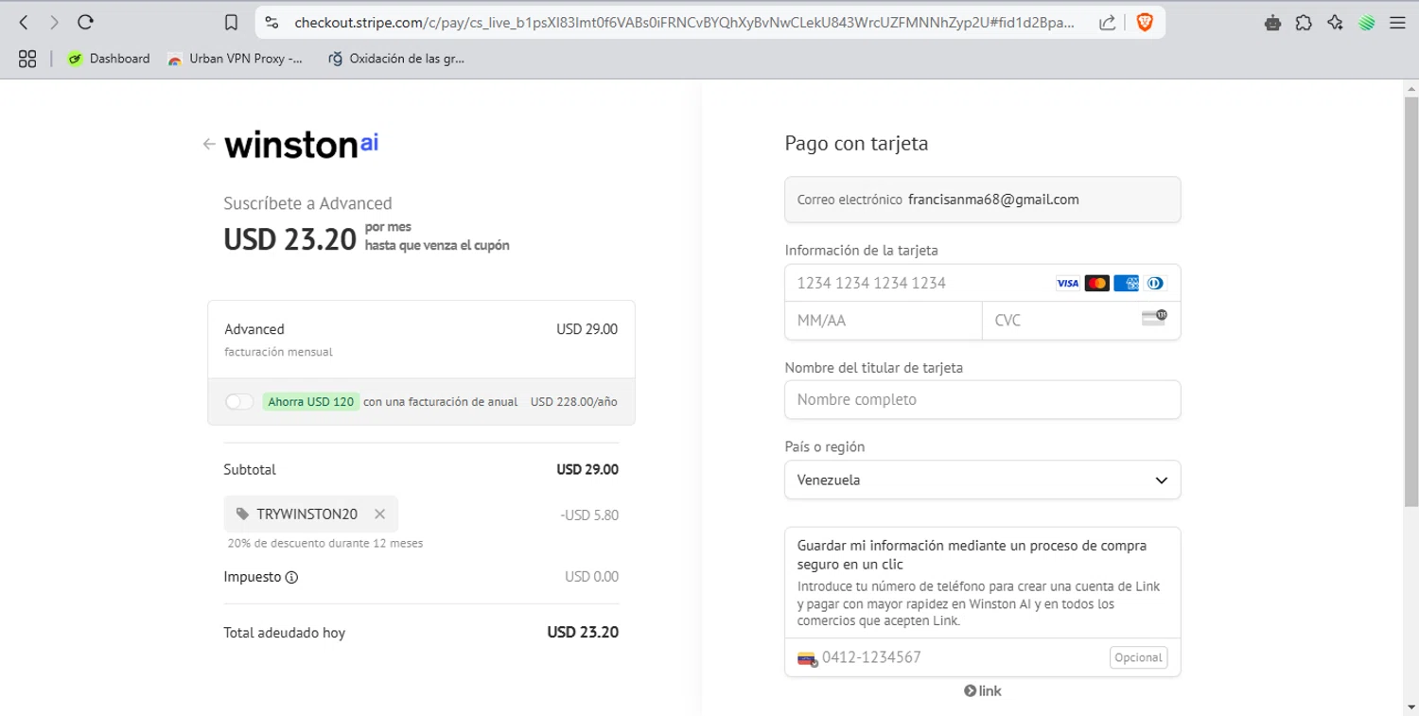Reload the checkout page
The image size is (1419, 716).
click(85, 22)
